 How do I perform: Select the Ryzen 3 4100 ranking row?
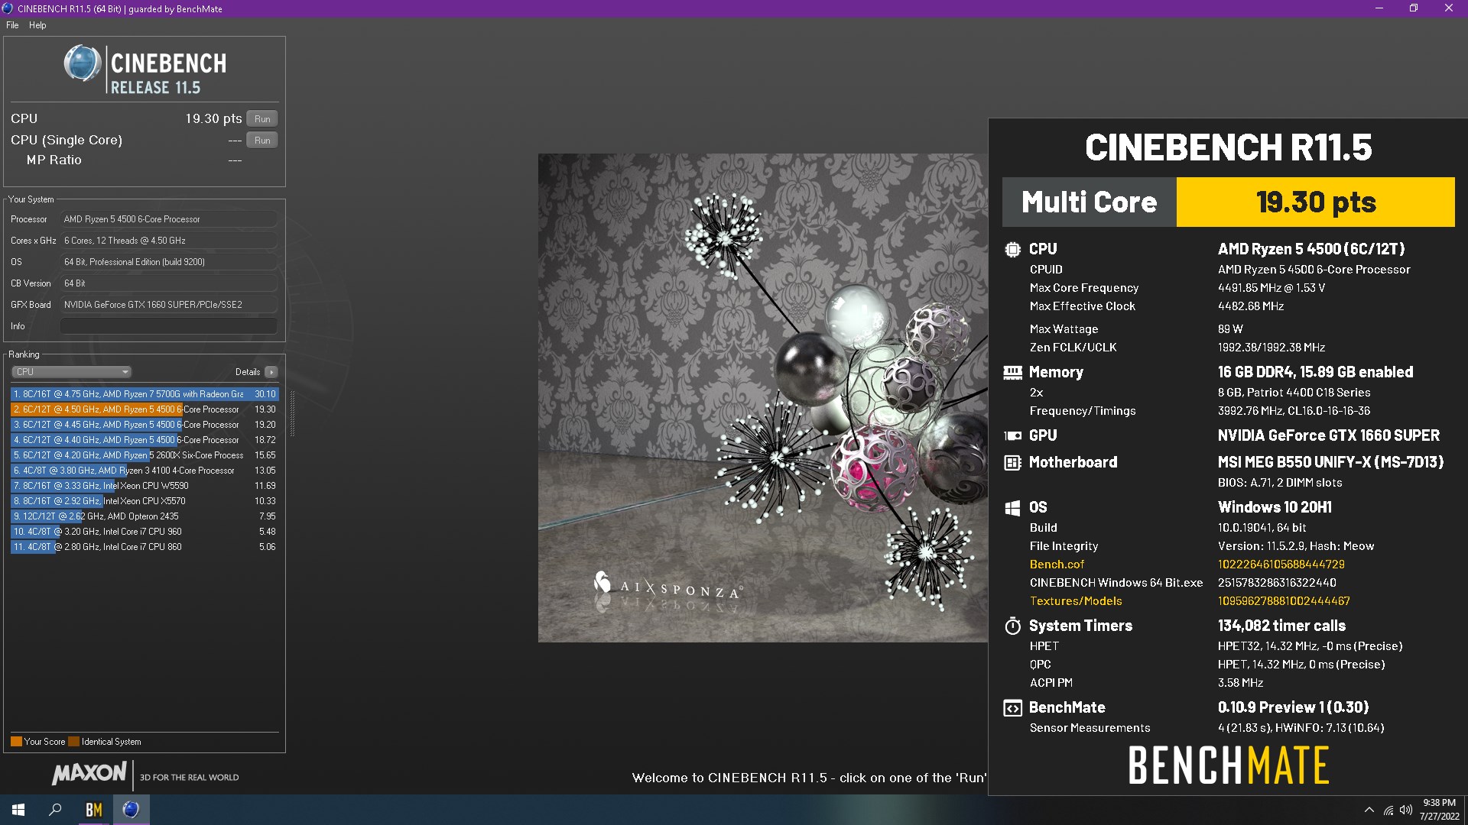(x=145, y=471)
